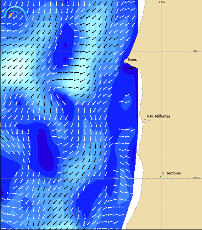Viewport: 202px width, 230px height.
Task: Click the 38°N latitude label
Action: [x=196, y=51]
